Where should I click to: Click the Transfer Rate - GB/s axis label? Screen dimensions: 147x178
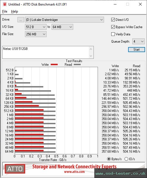click(x=53, y=160)
